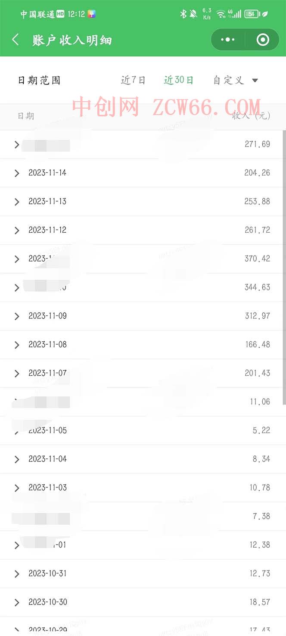
Task: Tap the muted bell notification icon
Action: coord(193,14)
